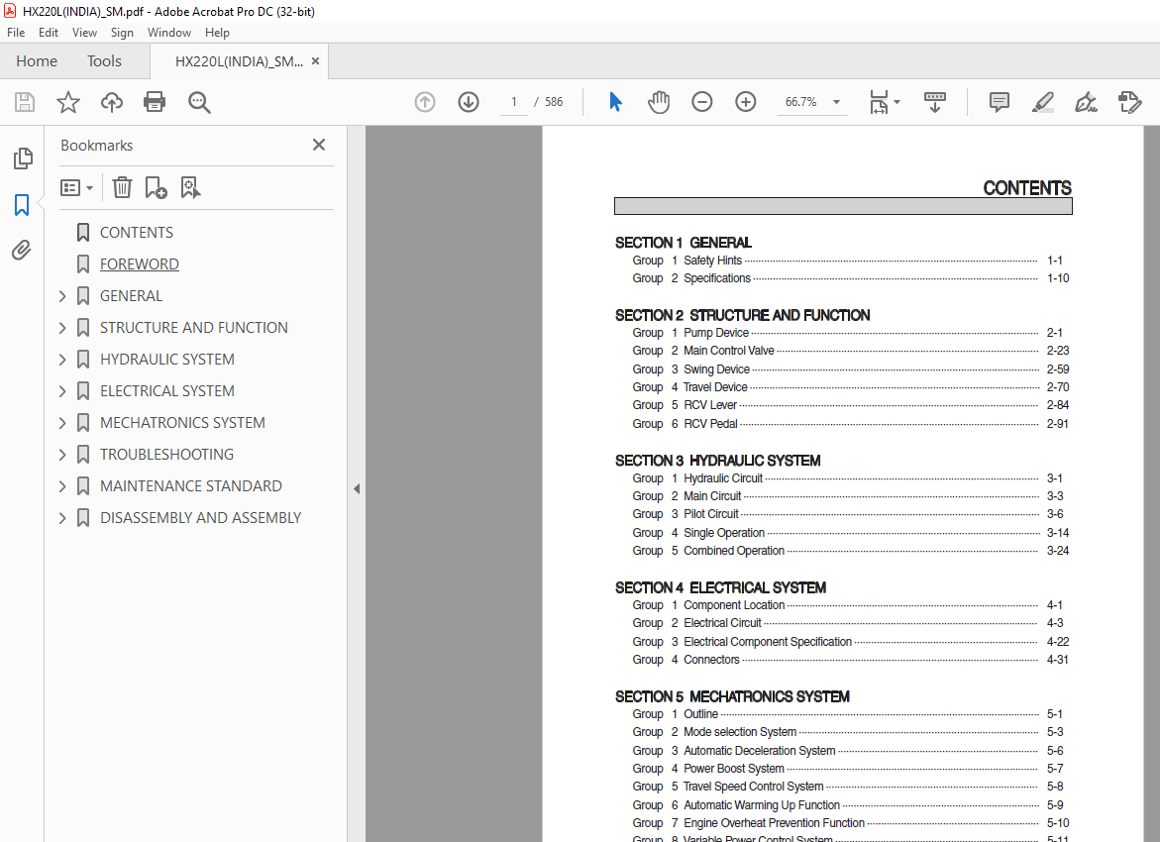Open the Window menu

[x=168, y=33]
